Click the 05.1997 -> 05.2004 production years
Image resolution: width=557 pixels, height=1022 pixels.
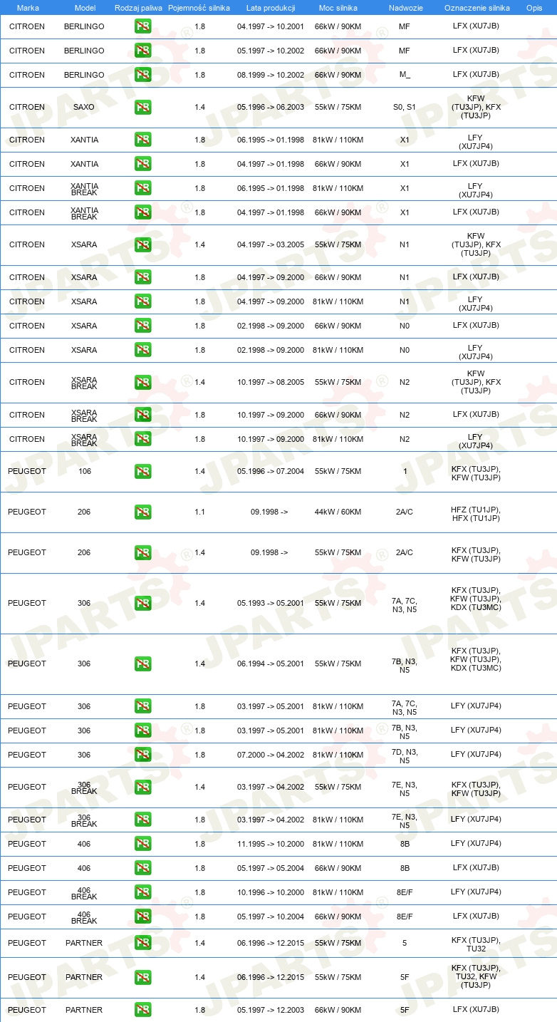click(x=271, y=868)
